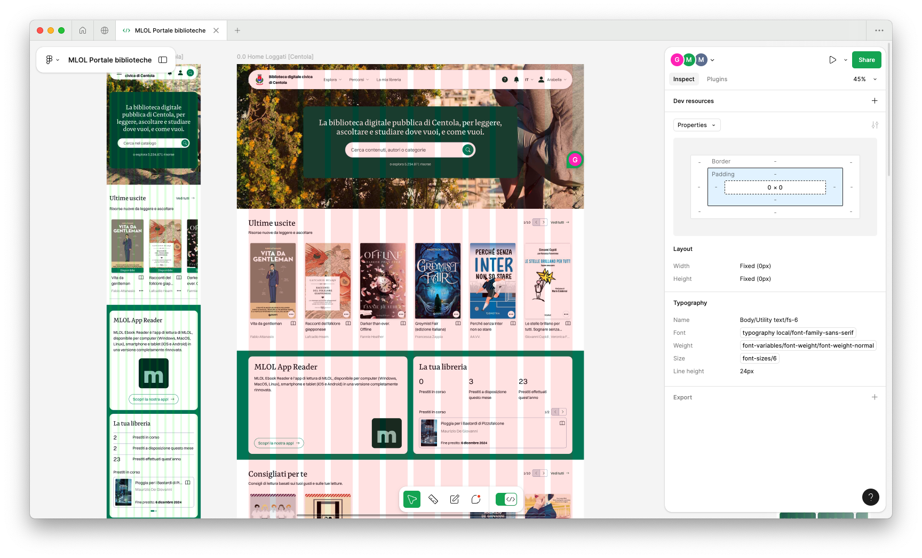Expand the Export section
The image size is (922, 558).
tap(875, 397)
